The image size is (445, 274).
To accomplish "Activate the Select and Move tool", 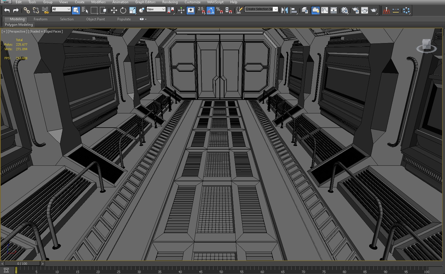I will click(114, 10).
